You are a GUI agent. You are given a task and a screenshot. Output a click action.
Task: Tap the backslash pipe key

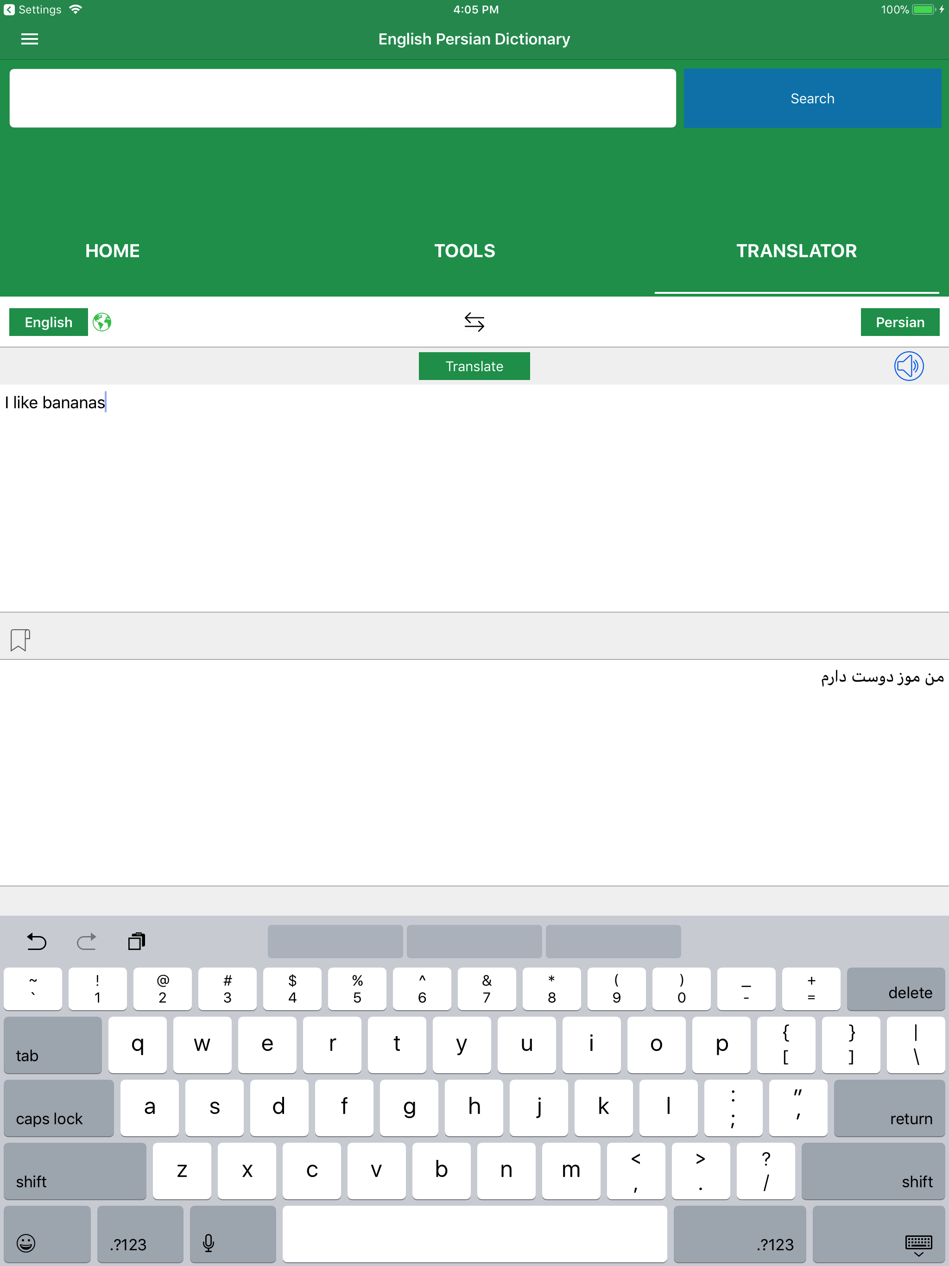pyautogui.click(x=916, y=1045)
